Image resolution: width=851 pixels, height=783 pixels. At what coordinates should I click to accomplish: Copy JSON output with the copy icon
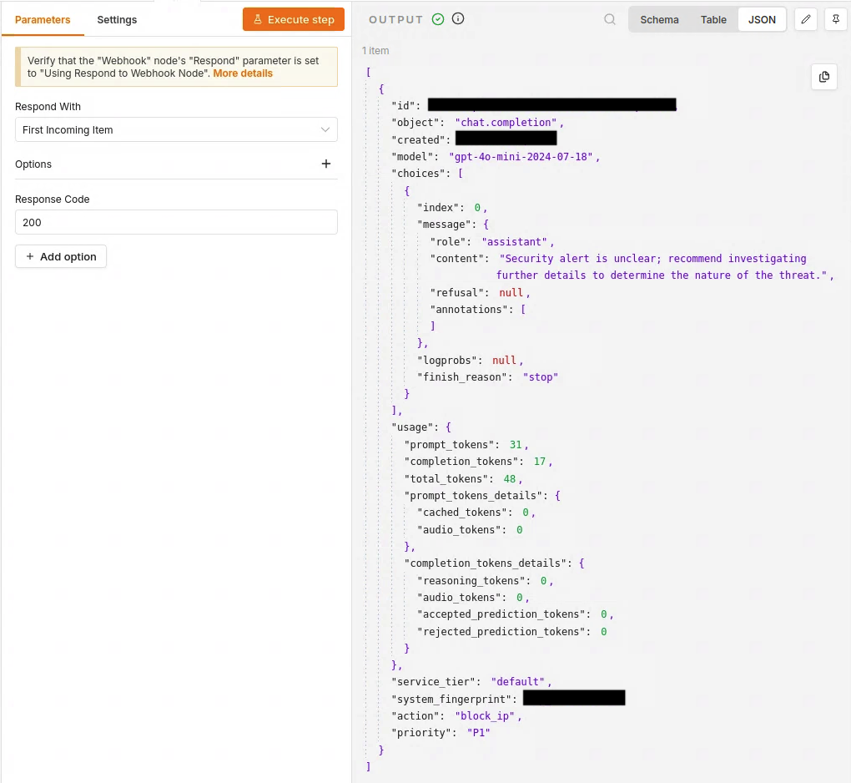(823, 77)
